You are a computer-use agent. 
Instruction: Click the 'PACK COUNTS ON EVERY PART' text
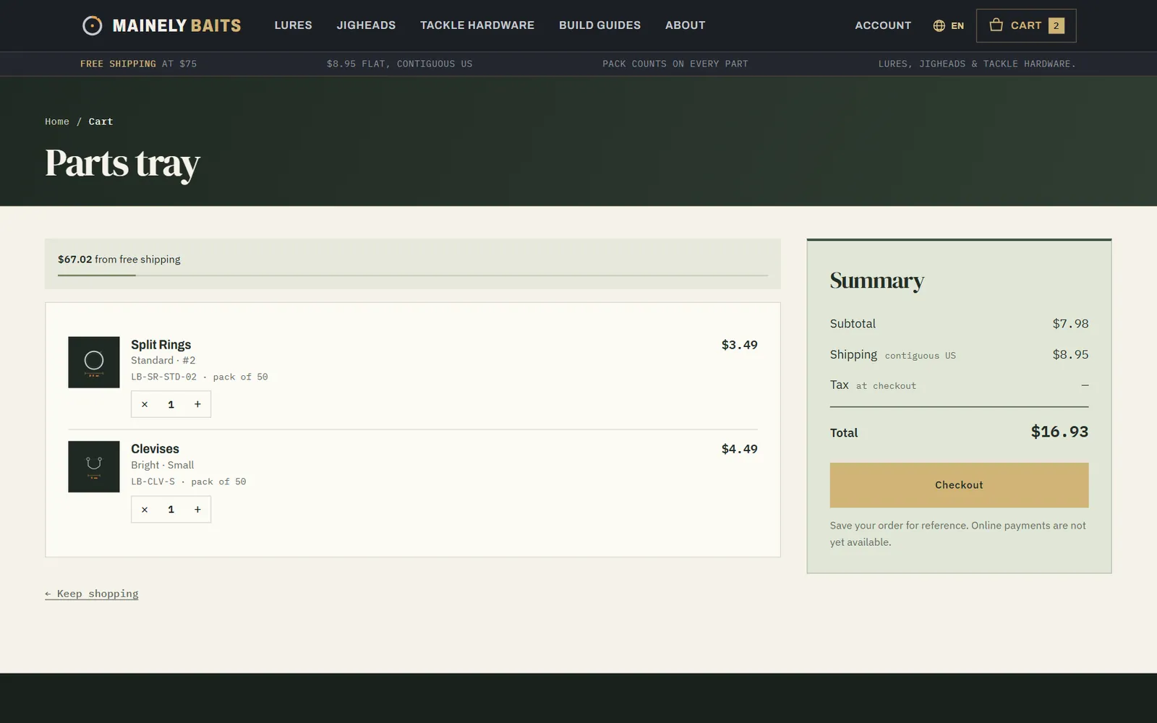(x=675, y=64)
